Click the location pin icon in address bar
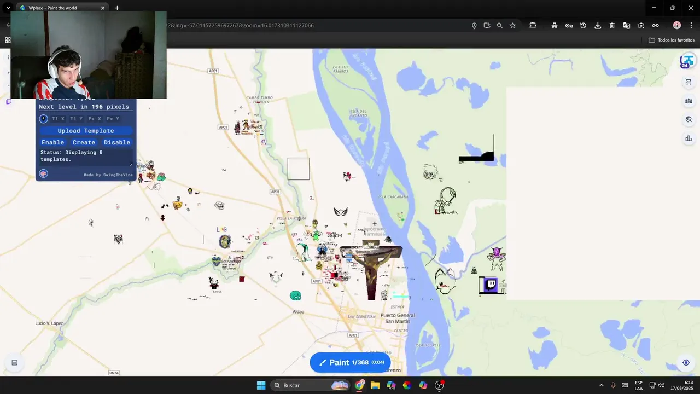The height and width of the screenshot is (394, 700). click(474, 25)
